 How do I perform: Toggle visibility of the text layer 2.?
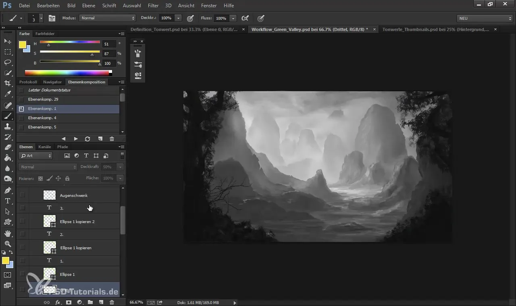point(23,234)
